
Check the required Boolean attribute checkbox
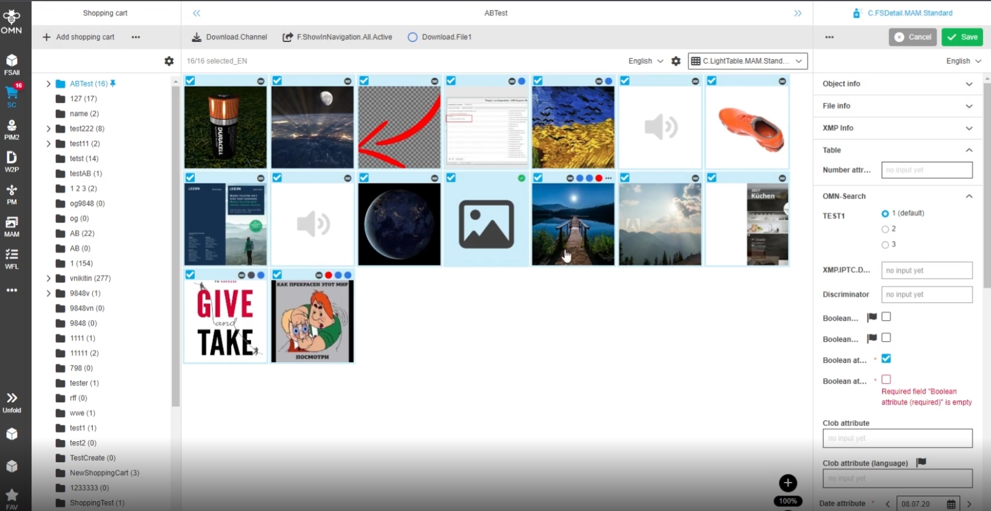(886, 379)
